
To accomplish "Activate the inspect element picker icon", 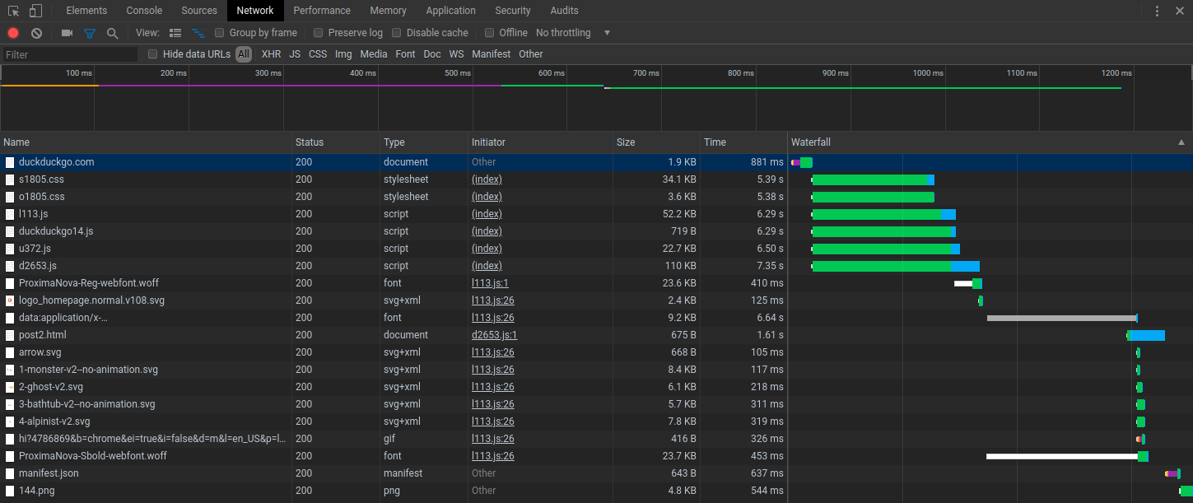I will [14, 11].
